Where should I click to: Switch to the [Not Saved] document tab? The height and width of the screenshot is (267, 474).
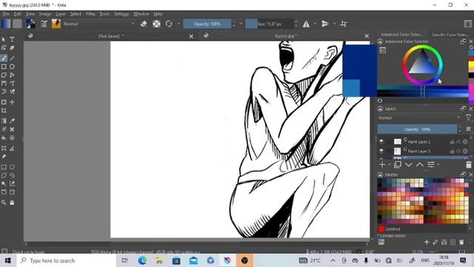pos(111,36)
